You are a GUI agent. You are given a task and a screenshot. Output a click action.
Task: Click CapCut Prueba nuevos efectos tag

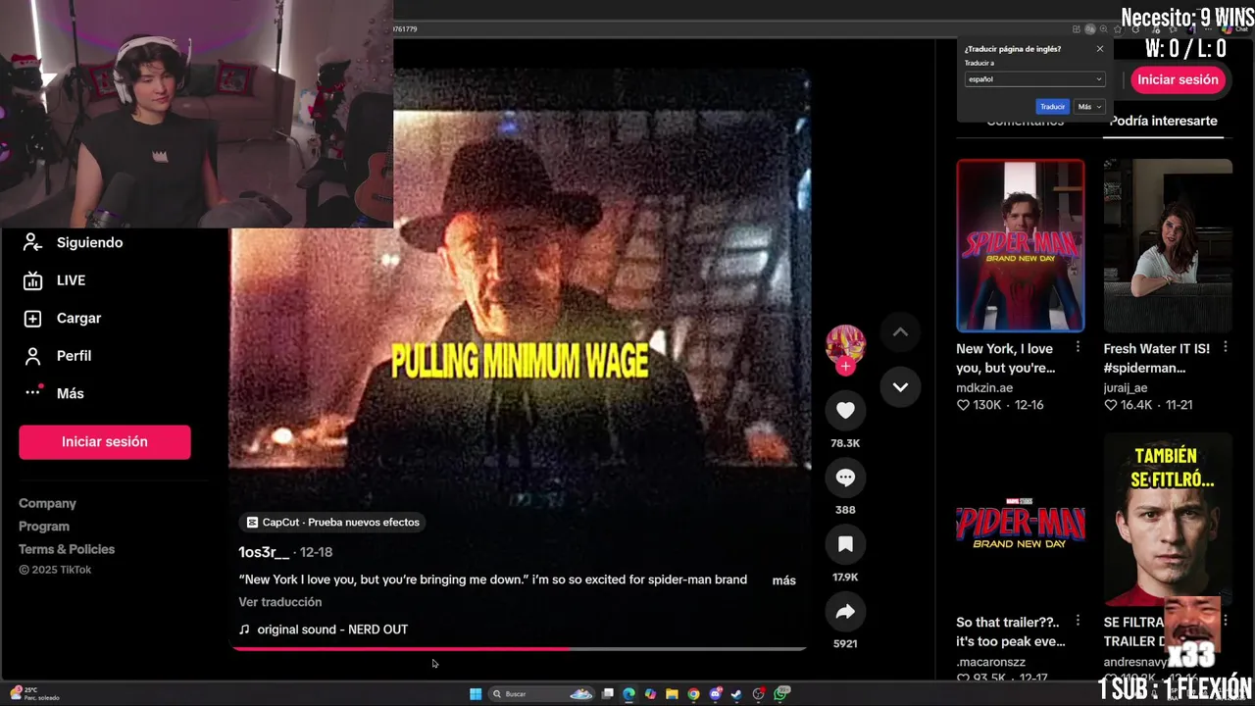click(333, 523)
